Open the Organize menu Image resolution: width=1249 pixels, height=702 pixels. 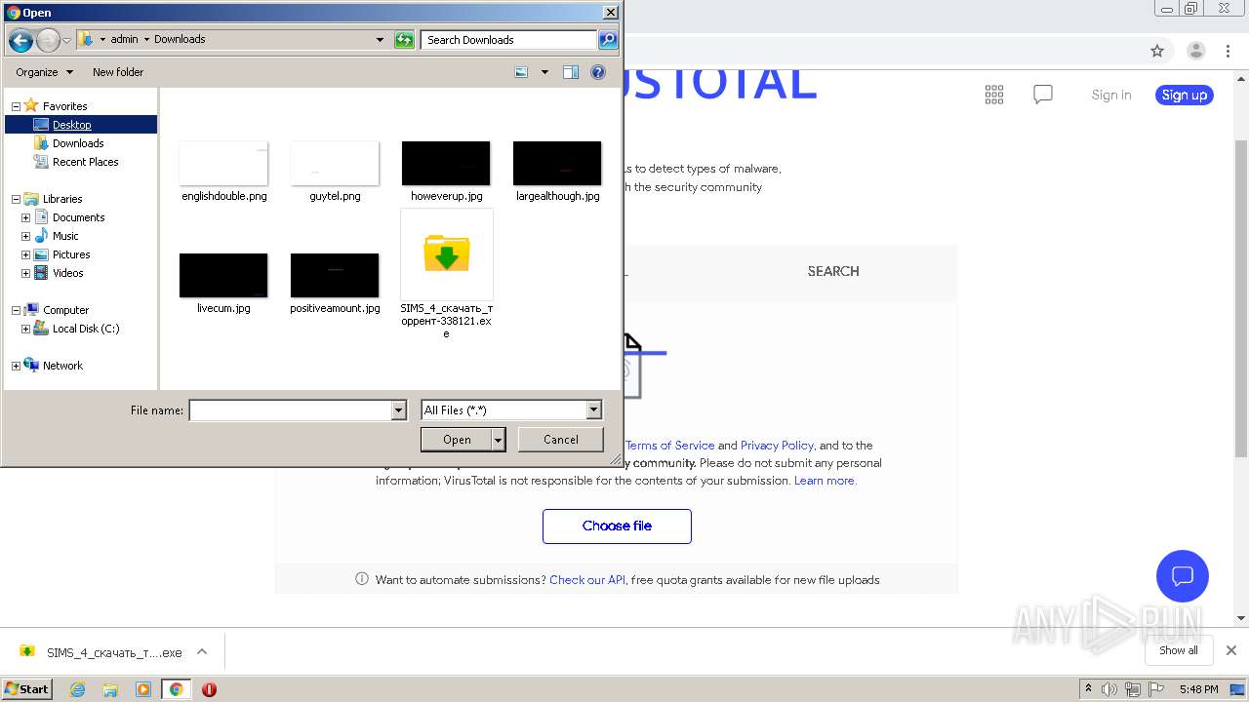click(44, 72)
